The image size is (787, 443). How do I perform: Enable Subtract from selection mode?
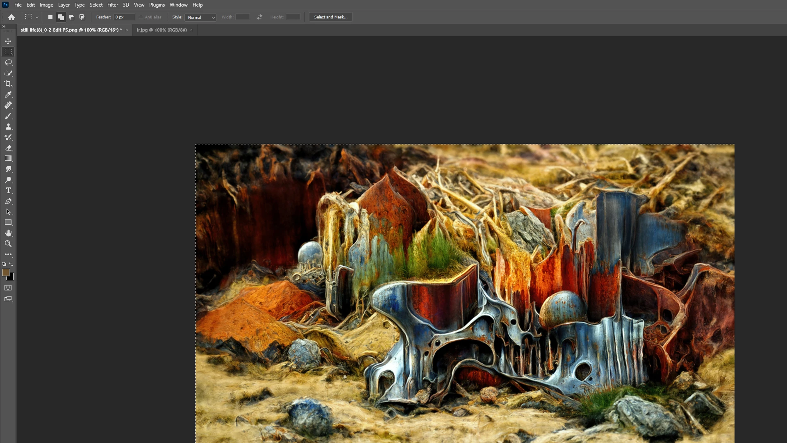(x=72, y=17)
